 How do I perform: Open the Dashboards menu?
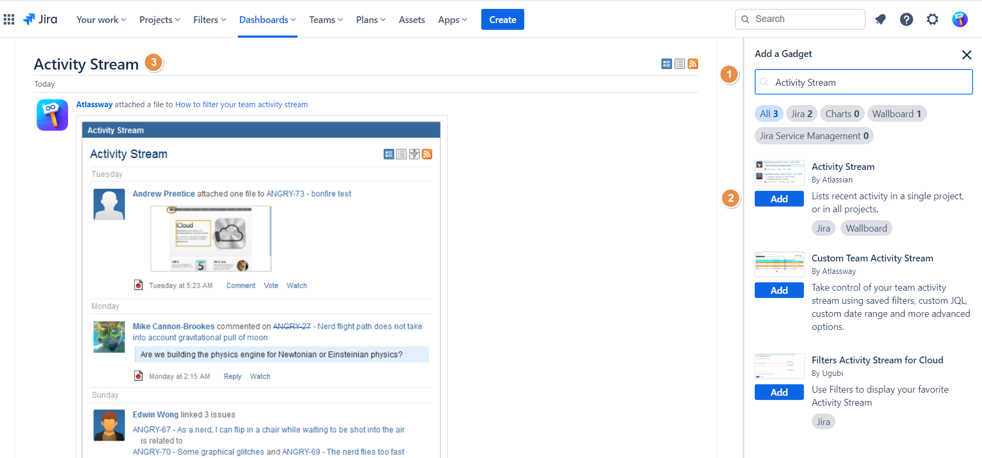click(267, 19)
